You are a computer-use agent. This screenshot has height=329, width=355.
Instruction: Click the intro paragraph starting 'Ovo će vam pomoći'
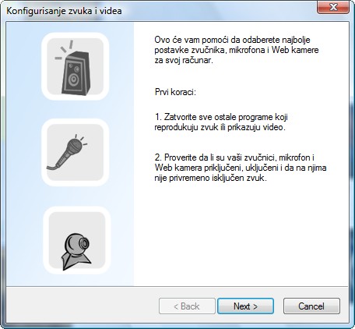click(237, 50)
